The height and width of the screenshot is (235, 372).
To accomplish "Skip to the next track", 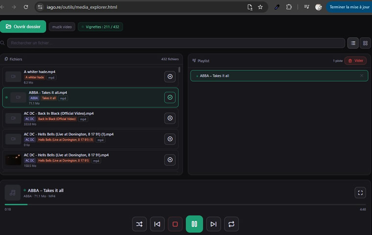I will click(x=213, y=224).
